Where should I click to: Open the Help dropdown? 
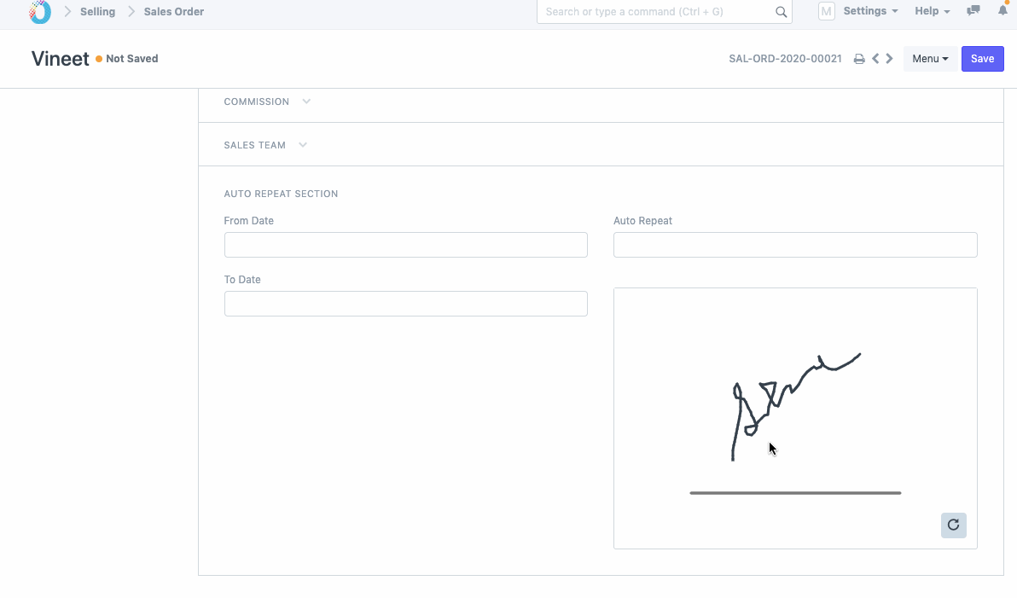point(932,11)
